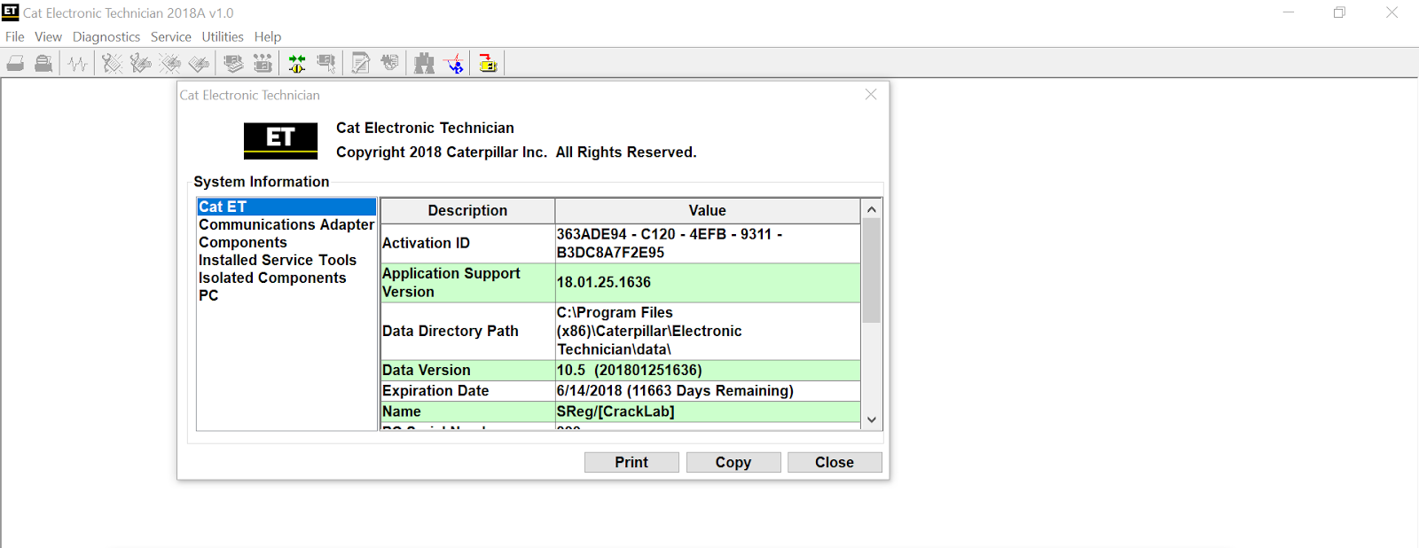Close the dialog with the X

pos(871,94)
